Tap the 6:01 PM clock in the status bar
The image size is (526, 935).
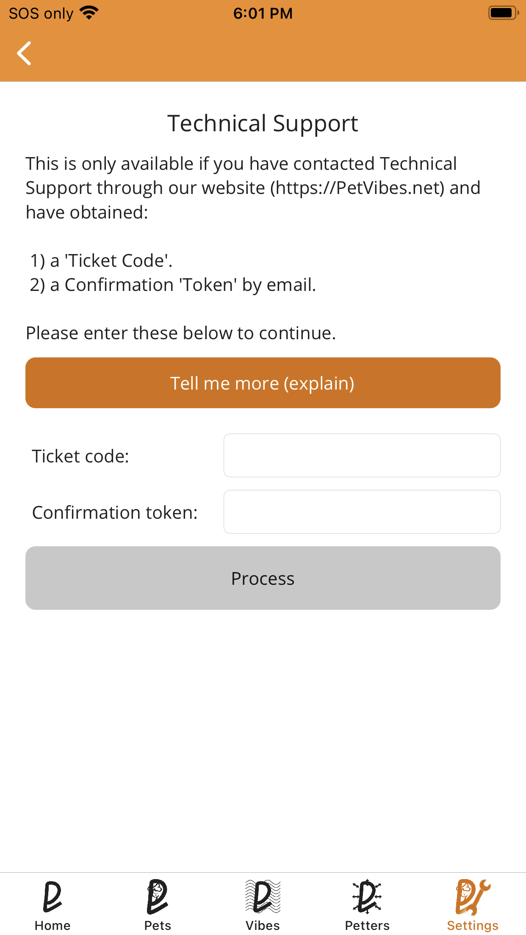(263, 13)
